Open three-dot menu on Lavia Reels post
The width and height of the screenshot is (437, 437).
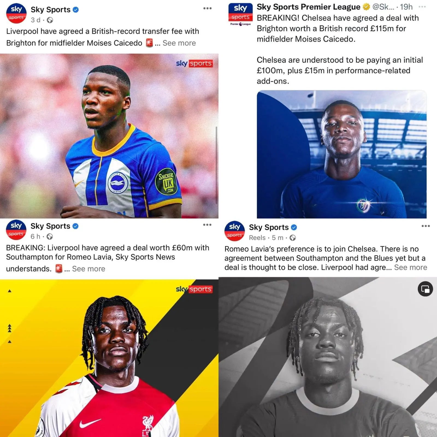tap(426, 226)
